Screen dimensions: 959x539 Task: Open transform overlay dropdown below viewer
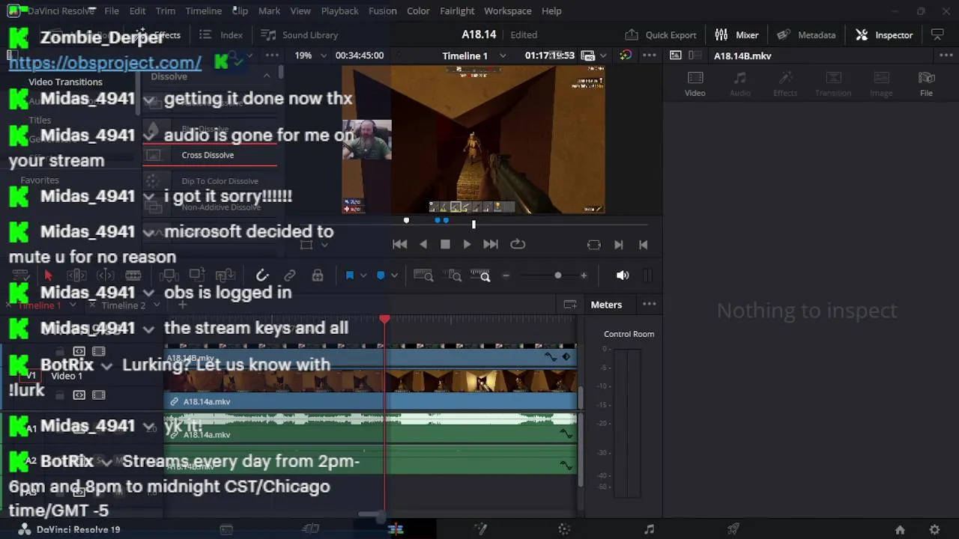click(x=324, y=245)
